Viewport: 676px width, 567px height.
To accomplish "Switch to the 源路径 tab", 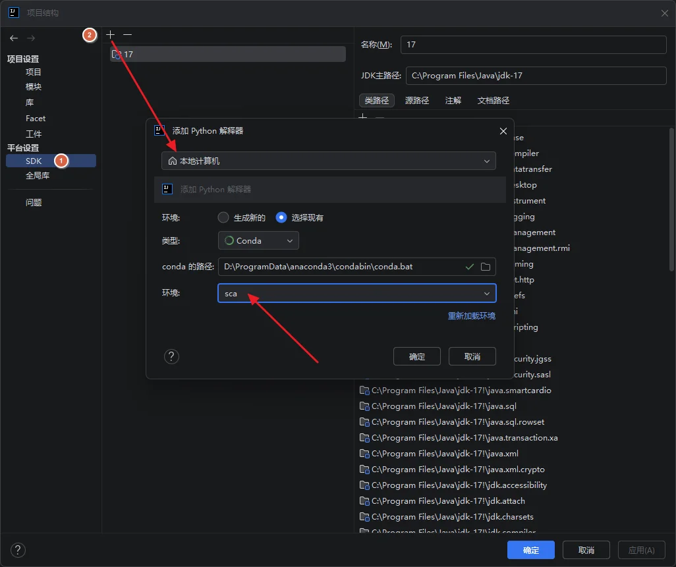I will click(x=416, y=100).
